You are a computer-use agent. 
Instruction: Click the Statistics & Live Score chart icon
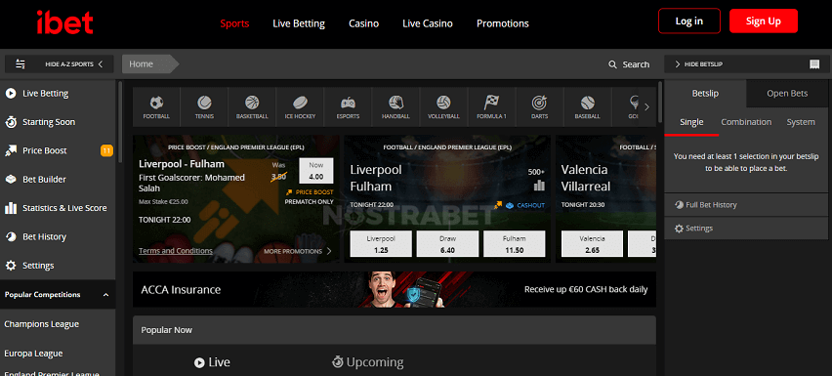(10, 208)
